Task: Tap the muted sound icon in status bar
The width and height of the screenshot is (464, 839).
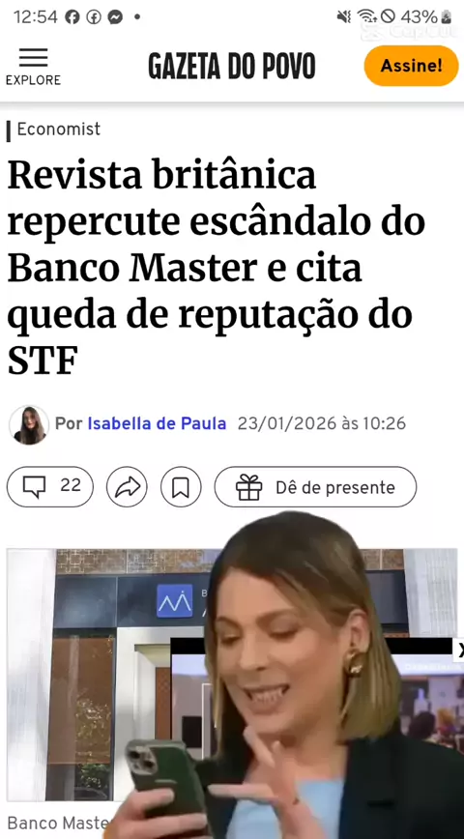Action: (x=343, y=16)
